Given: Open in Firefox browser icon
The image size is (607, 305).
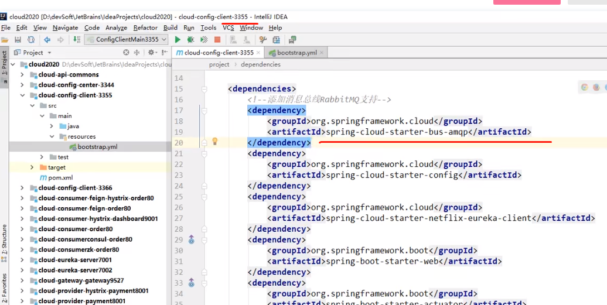Looking at the screenshot, I should click(x=596, y=87).
